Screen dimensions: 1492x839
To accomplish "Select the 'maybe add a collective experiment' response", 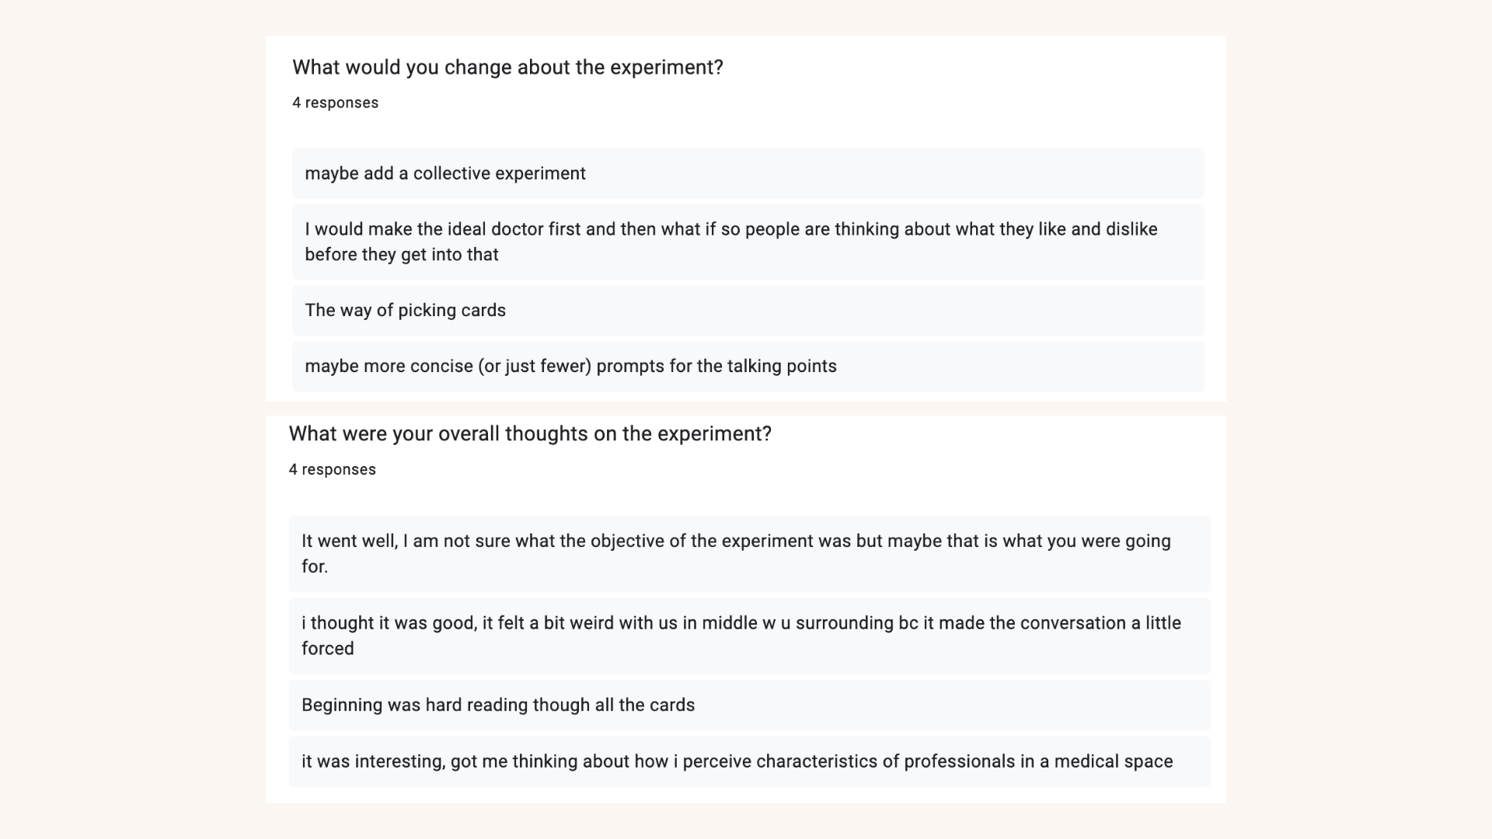I will [x=748, y=173].
